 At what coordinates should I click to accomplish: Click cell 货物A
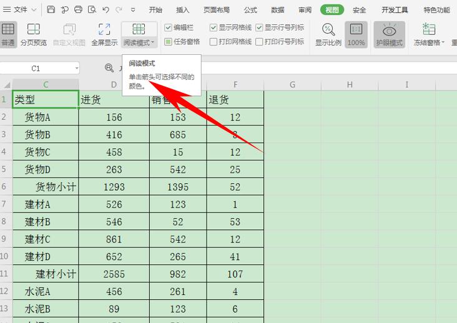coord(46,117)
